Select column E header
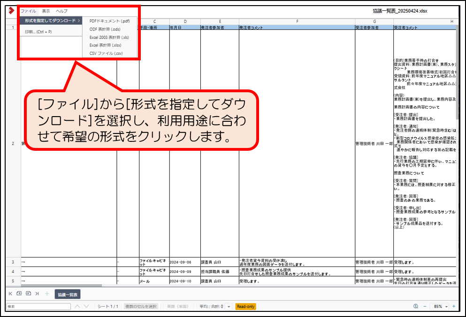 point(220,22)
